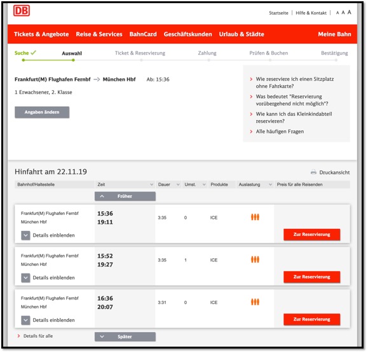Sort by Dauer column arrow
368x353 pixels.
point(178,184)
